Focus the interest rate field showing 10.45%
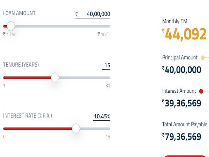The image size is (209, 157). [102, 117]
